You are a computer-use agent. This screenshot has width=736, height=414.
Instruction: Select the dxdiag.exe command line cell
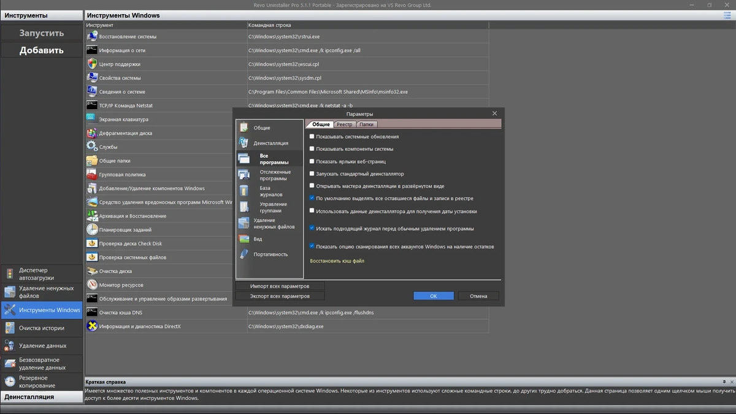(x=367, y=326)
